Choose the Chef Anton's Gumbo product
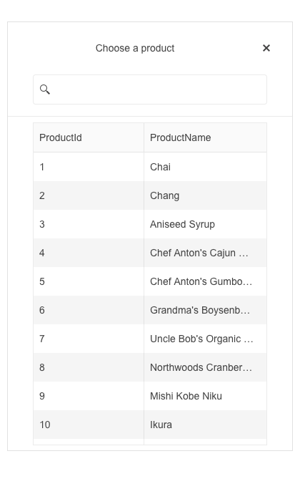 click(x=150, y=281)
